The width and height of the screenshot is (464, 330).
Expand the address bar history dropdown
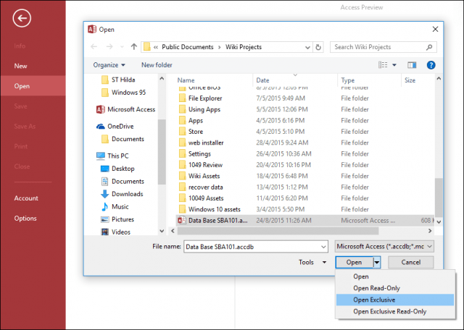(307, 47)
